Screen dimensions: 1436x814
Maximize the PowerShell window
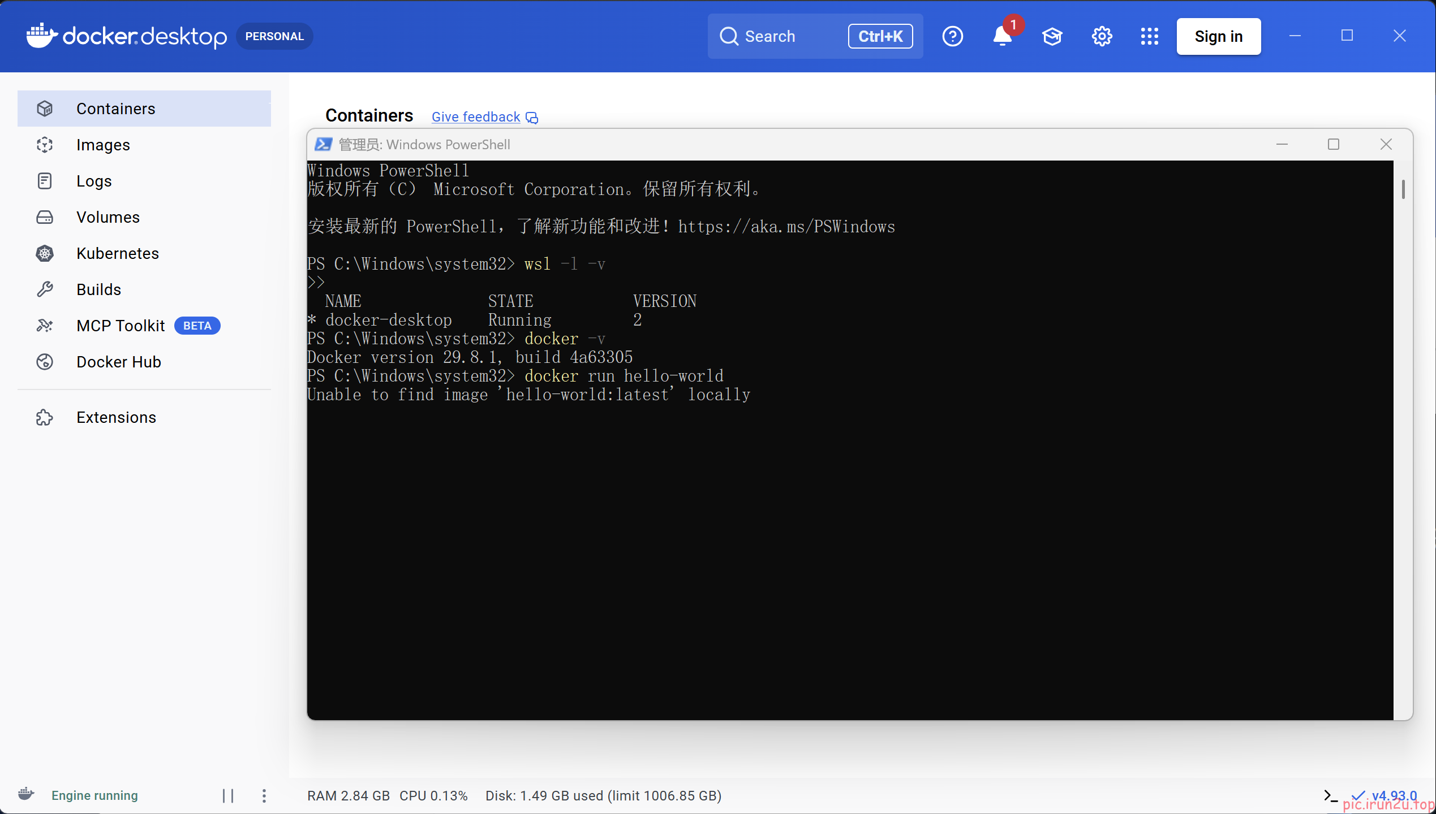(1334, 144)
